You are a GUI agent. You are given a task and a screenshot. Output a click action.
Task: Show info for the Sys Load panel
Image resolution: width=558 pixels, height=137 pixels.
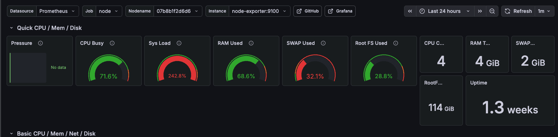[x=179, y=43]
